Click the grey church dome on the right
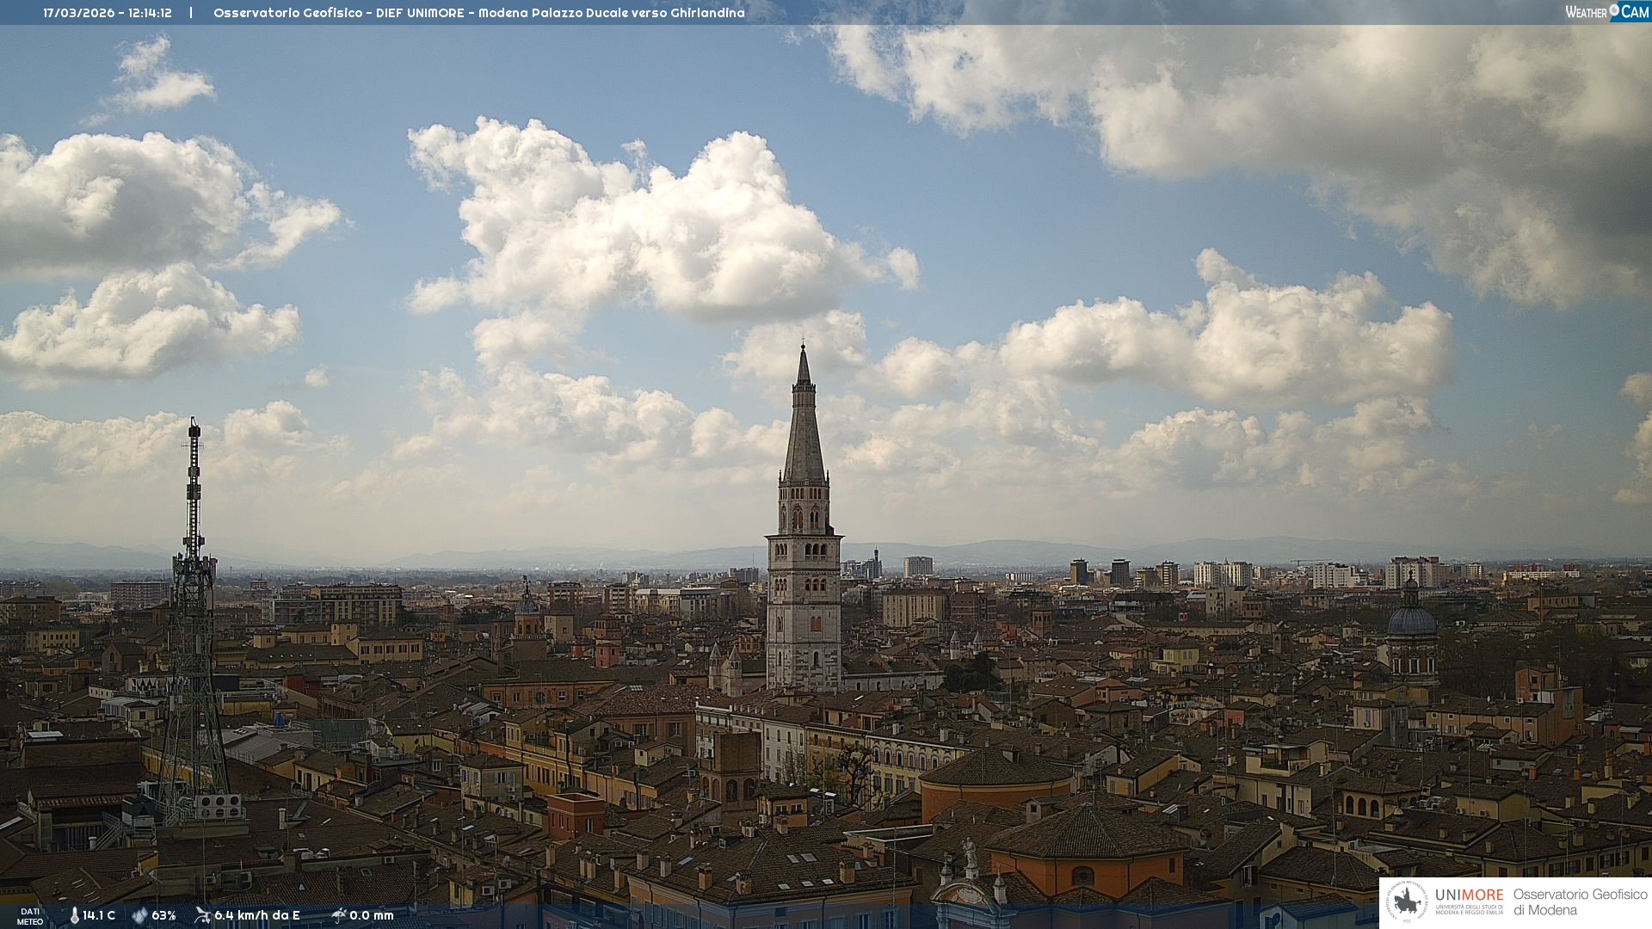The height and width of the screenshot is (929, 1652). tap(1412, 621)
